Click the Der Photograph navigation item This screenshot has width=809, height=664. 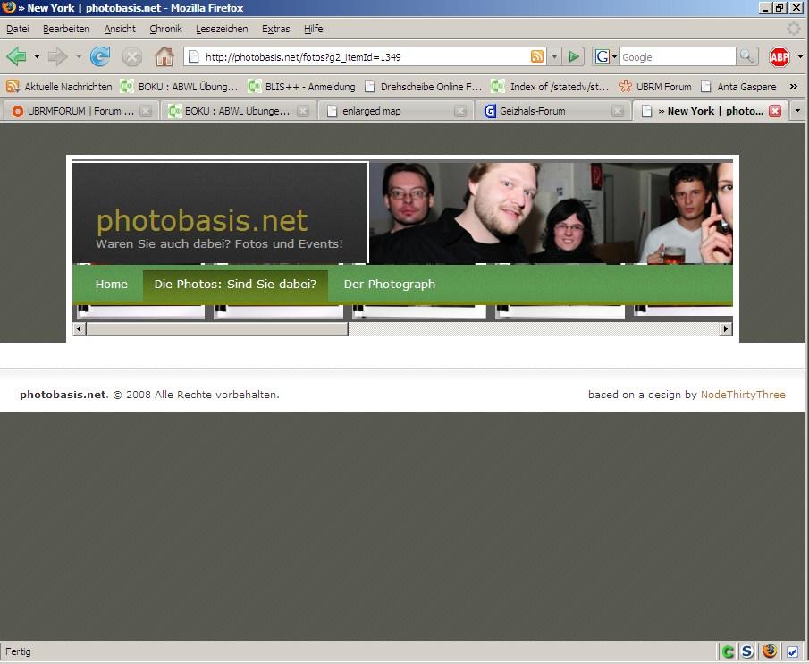pos(390,284)
